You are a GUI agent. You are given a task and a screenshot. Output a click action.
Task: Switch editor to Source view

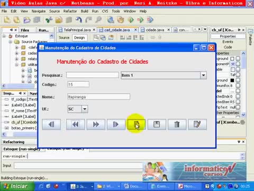(64, 38)
